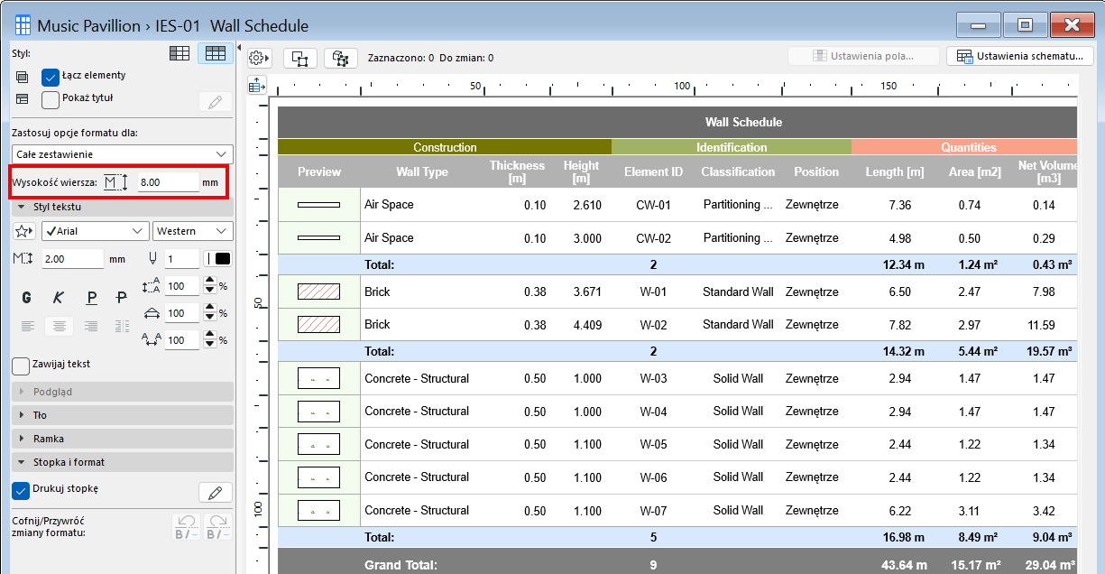This screenshot has height=574, width=1105.
Task: Open the Western encoding dropdown
Action: 193,231
